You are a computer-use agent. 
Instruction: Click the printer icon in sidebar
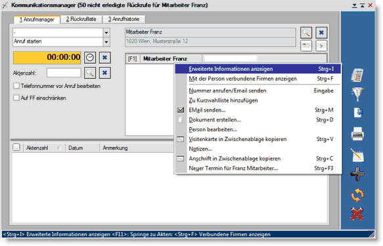357,134
